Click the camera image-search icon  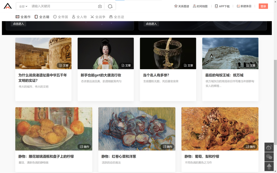tap(100, 6)
